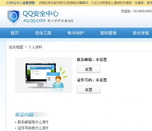
Task: Click the yellow security reminder banner text
Action: coord(79,3)
